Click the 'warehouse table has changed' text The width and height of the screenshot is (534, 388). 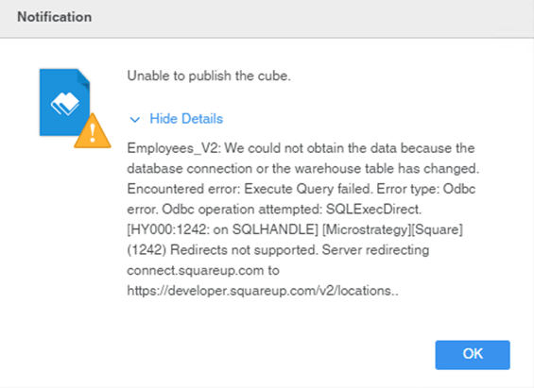pos(375,168)
